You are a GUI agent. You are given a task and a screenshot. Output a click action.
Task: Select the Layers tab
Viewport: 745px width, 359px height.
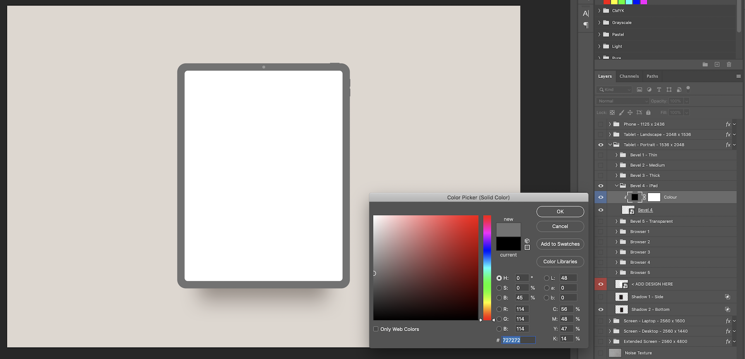pyautogui.click(x=605, y=76)
